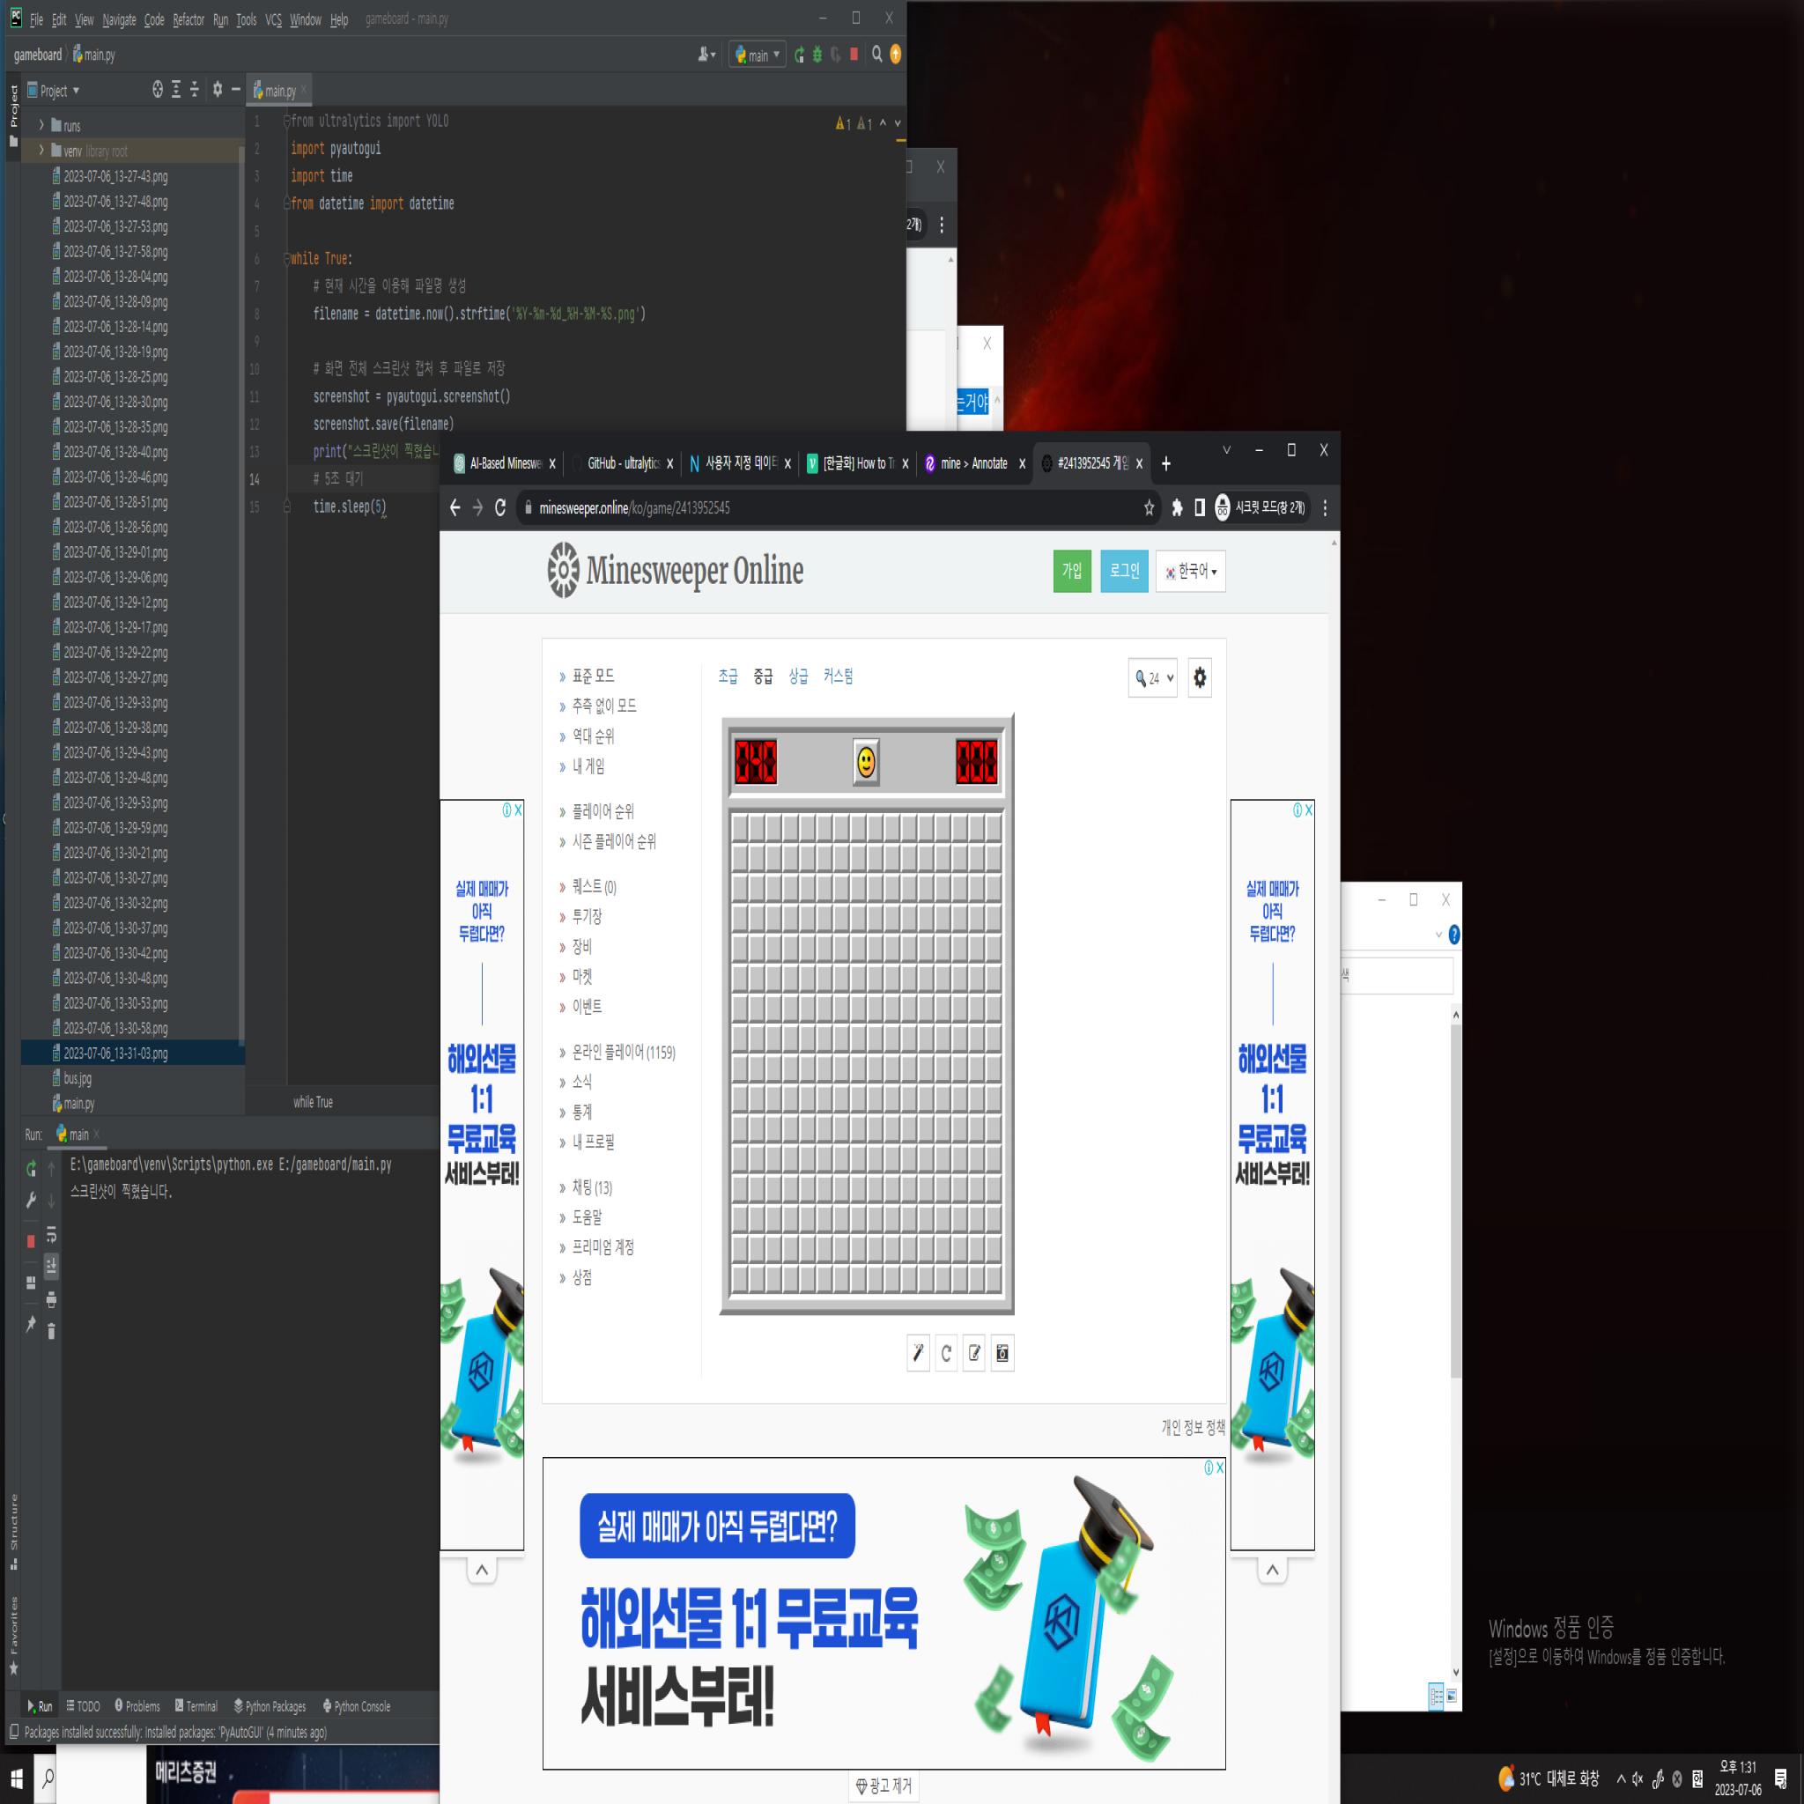The image size is (1804, 1804).
Task: Open Minesweeper settings gear icon
Action: (x=1200, y=678)
